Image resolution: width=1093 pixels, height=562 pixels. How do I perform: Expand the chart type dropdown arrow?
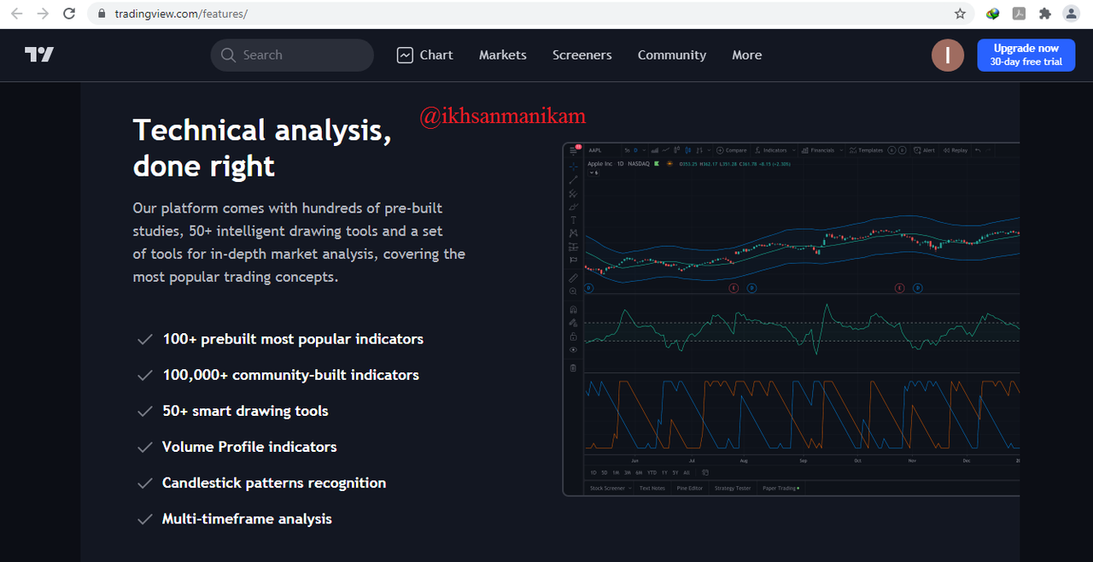[709, 150]
